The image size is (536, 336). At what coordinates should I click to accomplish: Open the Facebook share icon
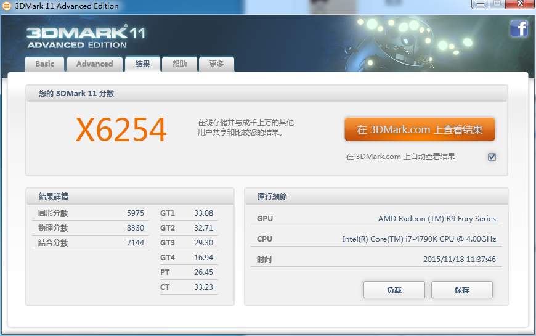(519, 28)
